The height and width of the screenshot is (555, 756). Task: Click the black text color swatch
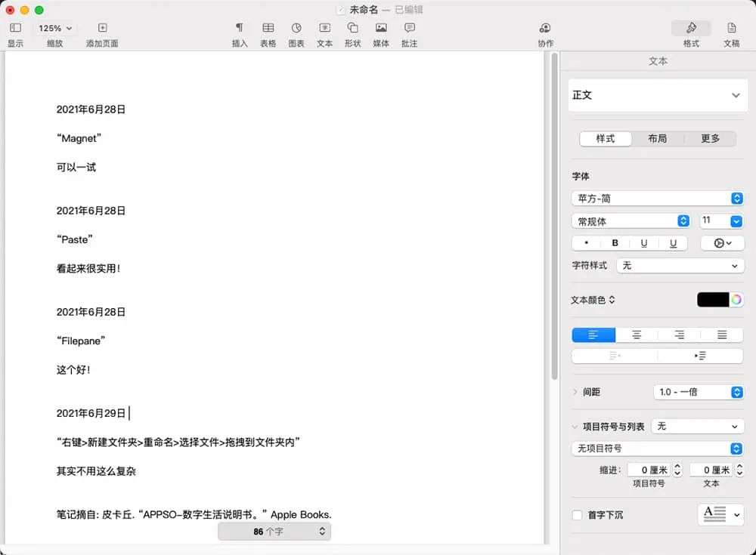point(713,300)
